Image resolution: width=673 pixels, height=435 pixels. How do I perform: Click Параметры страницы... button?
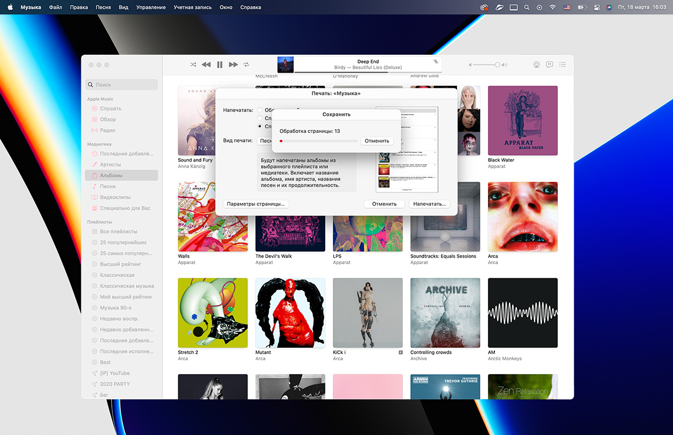click(256, 204)
